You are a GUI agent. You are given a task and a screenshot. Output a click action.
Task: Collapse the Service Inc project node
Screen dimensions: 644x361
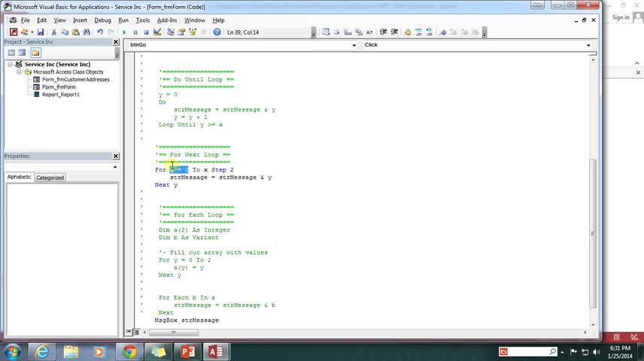point(10,65)
